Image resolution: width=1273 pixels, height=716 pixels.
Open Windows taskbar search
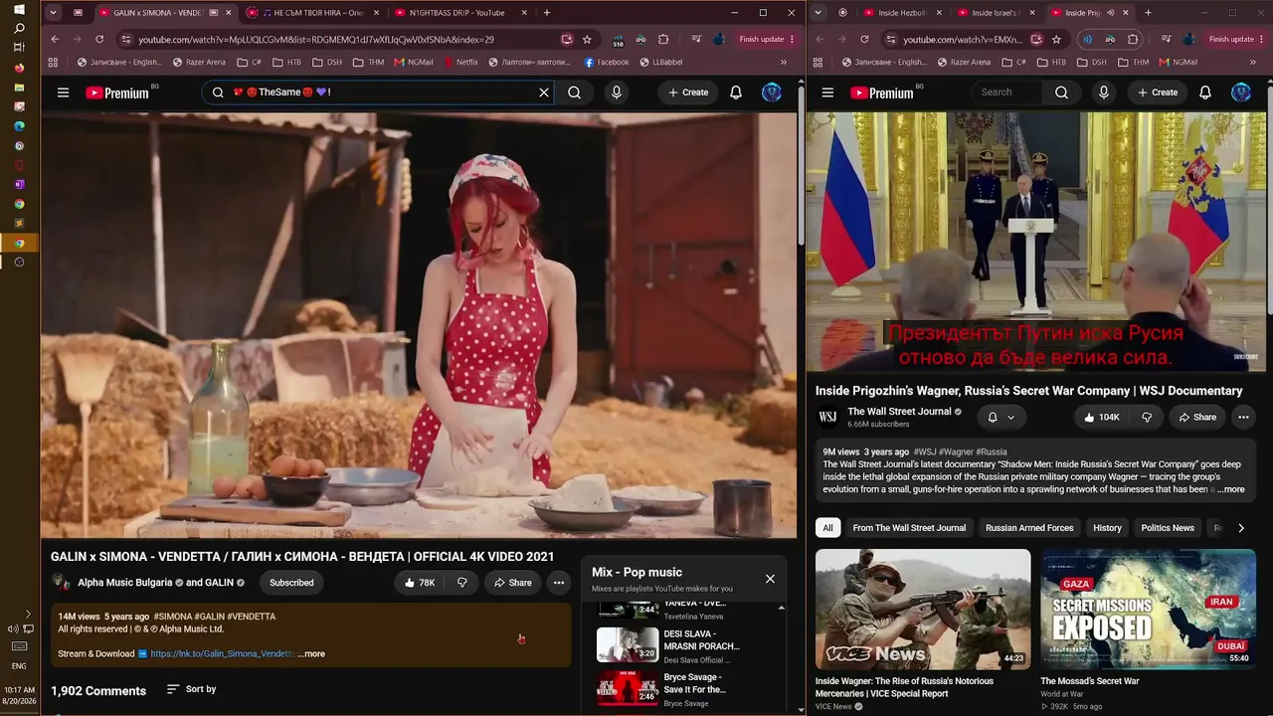click(19, 28)
